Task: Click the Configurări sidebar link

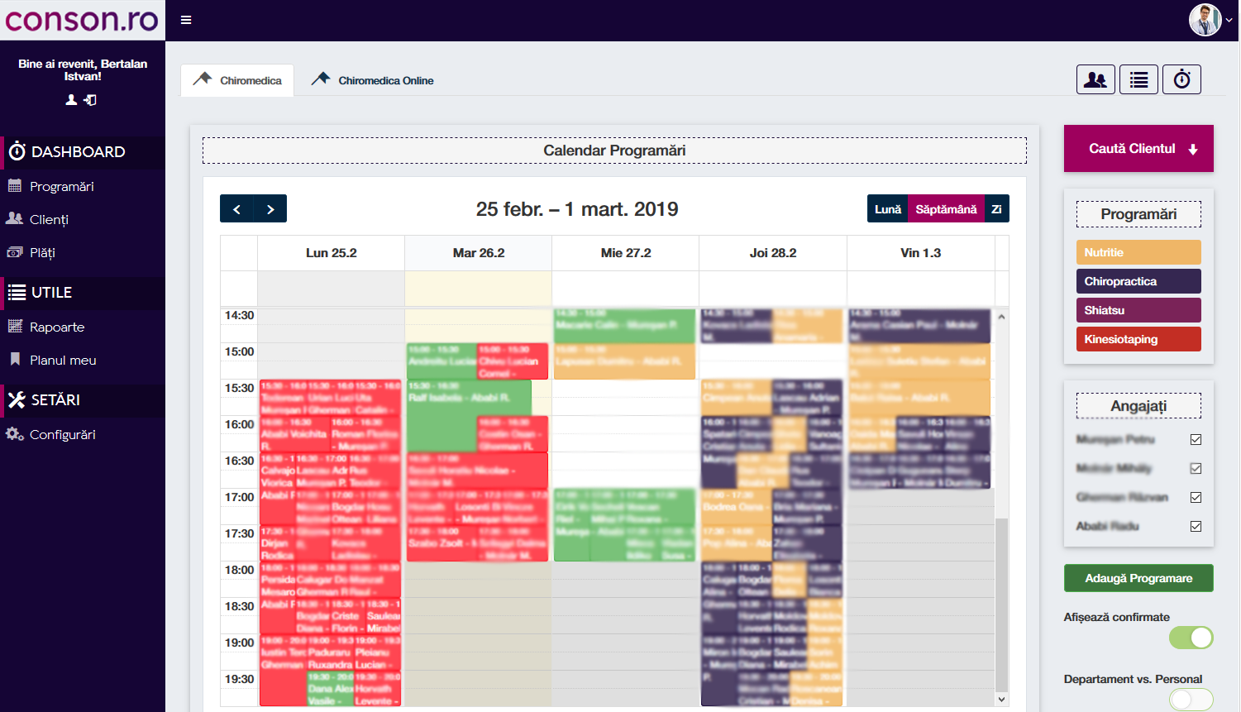Action: [x=63, y=434]
